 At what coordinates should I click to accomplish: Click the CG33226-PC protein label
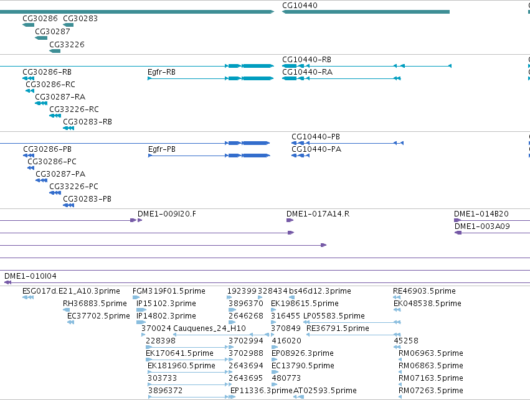[73, 187]
